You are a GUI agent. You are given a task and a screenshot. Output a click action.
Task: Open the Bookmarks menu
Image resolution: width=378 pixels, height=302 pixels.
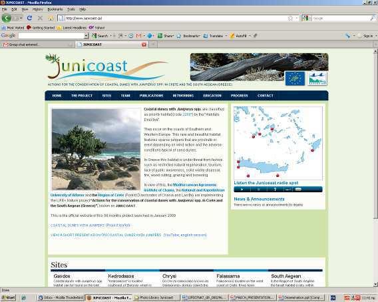[x=55, y=9]
